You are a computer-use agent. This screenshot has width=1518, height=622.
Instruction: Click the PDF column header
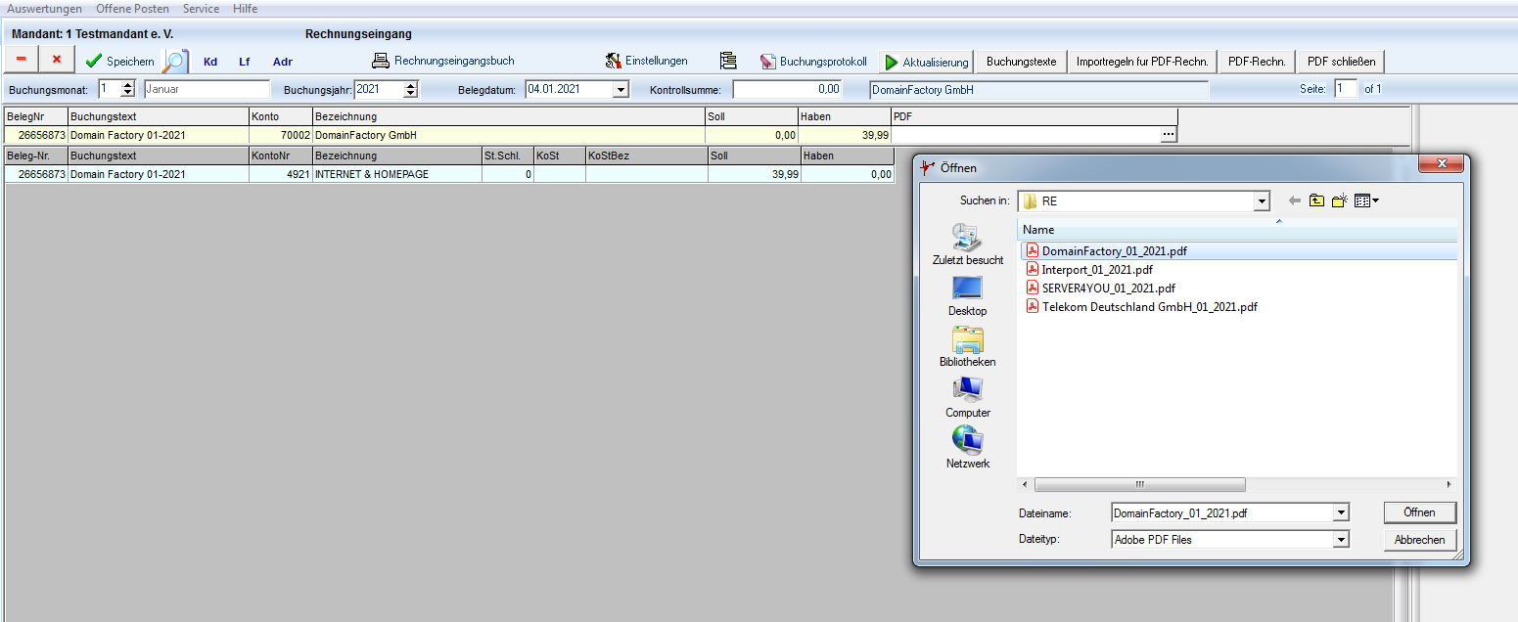pos(1034,116)
